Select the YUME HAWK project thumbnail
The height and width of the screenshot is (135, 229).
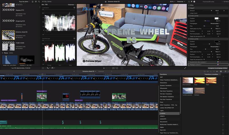tap(8, 46)
